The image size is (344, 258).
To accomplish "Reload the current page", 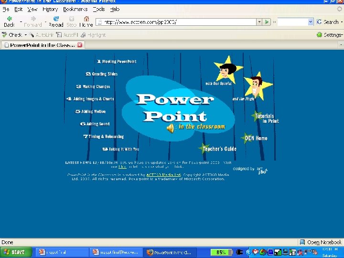I will pyautogui.click(x=56, y=21).
